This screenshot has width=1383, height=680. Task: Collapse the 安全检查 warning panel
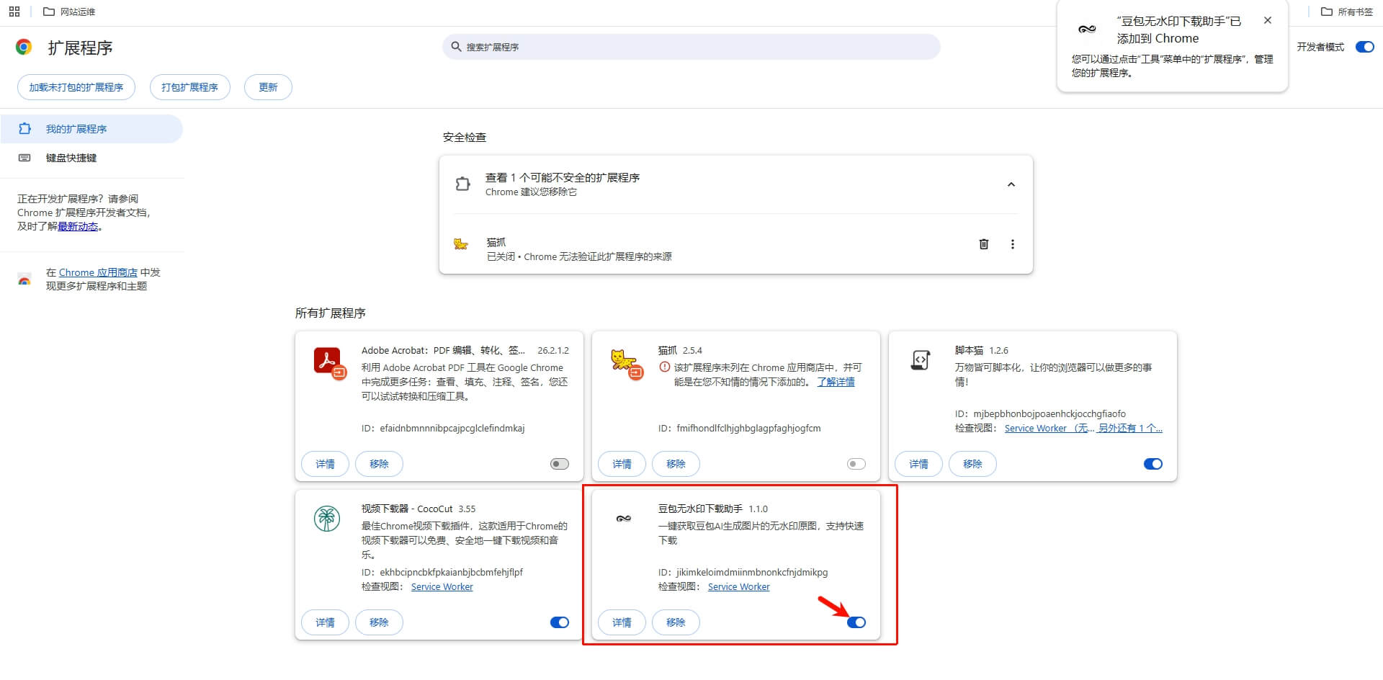click(1011, 184)
